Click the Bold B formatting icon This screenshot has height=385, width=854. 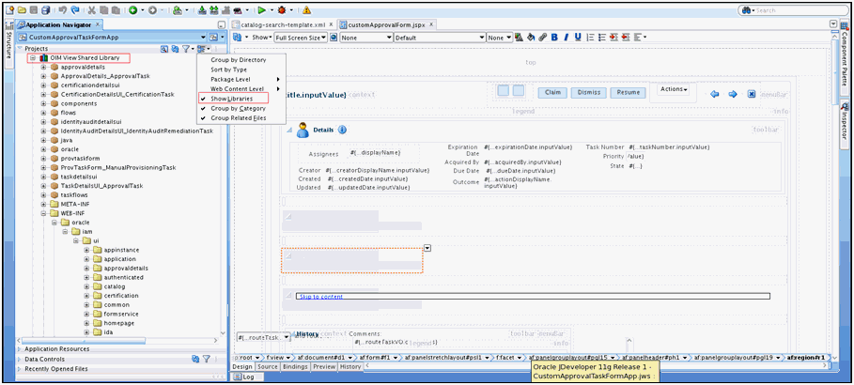(x=554, y=37)
